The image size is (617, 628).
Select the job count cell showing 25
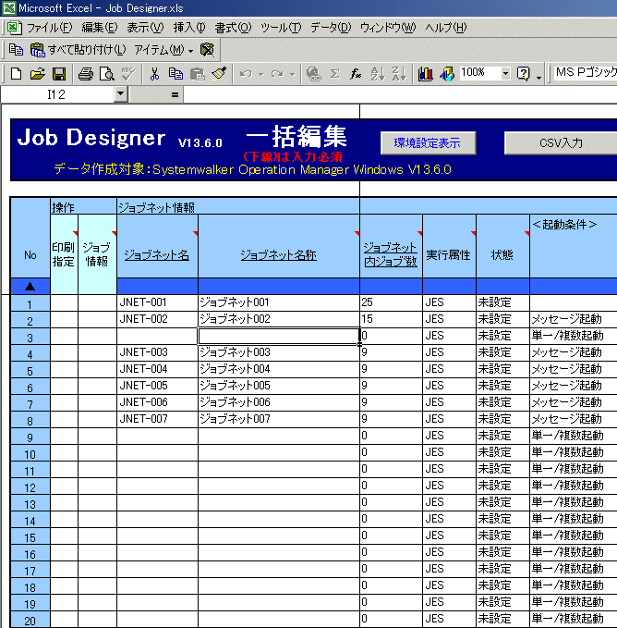(391, 302)
